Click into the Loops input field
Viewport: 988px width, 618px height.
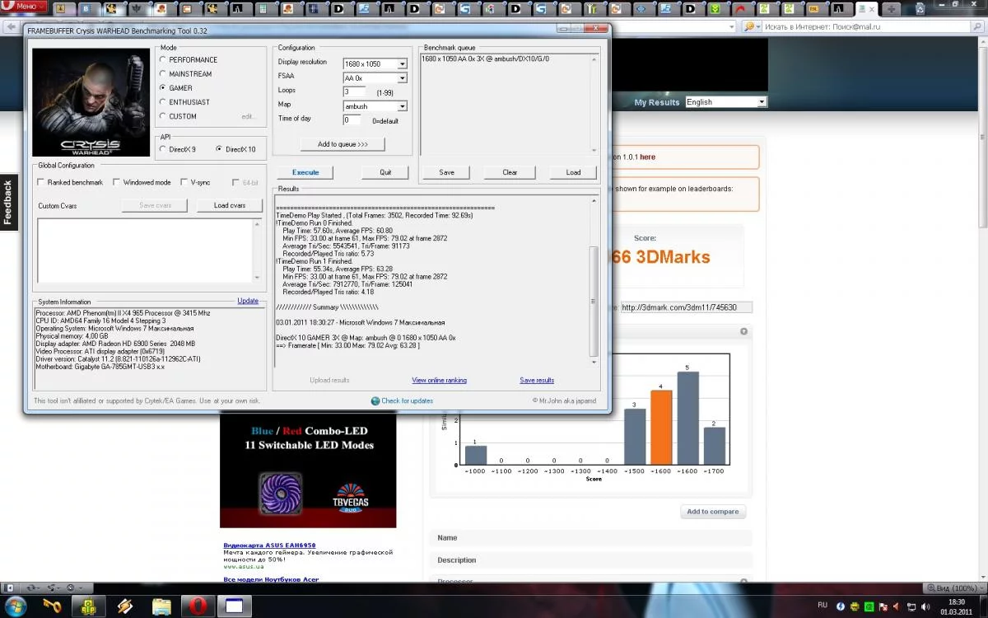coord(354,91)
